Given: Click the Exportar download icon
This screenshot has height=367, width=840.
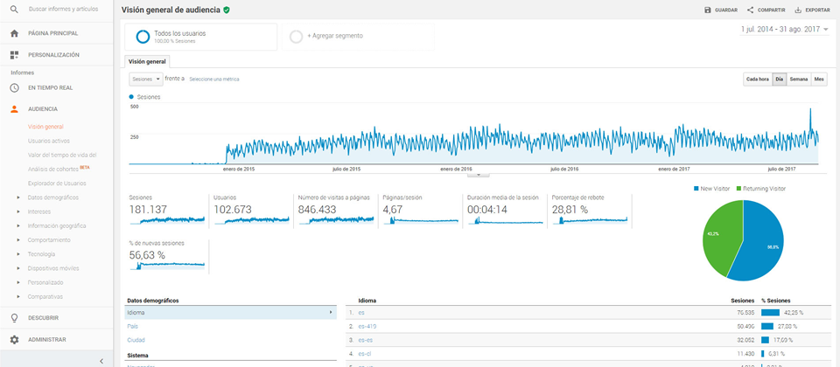Looking at the screenshot, I should 798,10.
